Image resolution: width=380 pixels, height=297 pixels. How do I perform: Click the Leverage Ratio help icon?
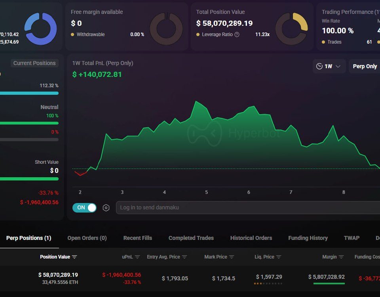237,34
